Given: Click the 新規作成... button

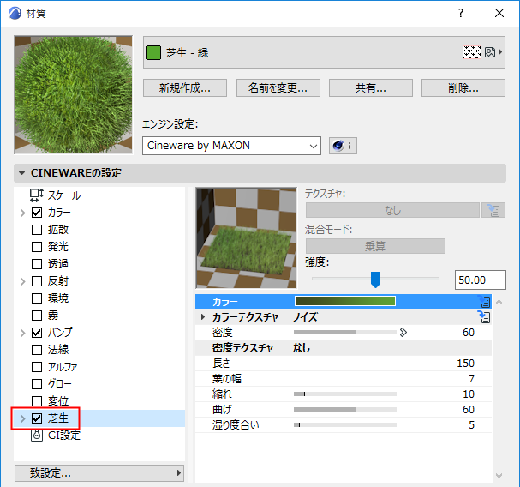Looking at the screenshot, I should point(185,88).
